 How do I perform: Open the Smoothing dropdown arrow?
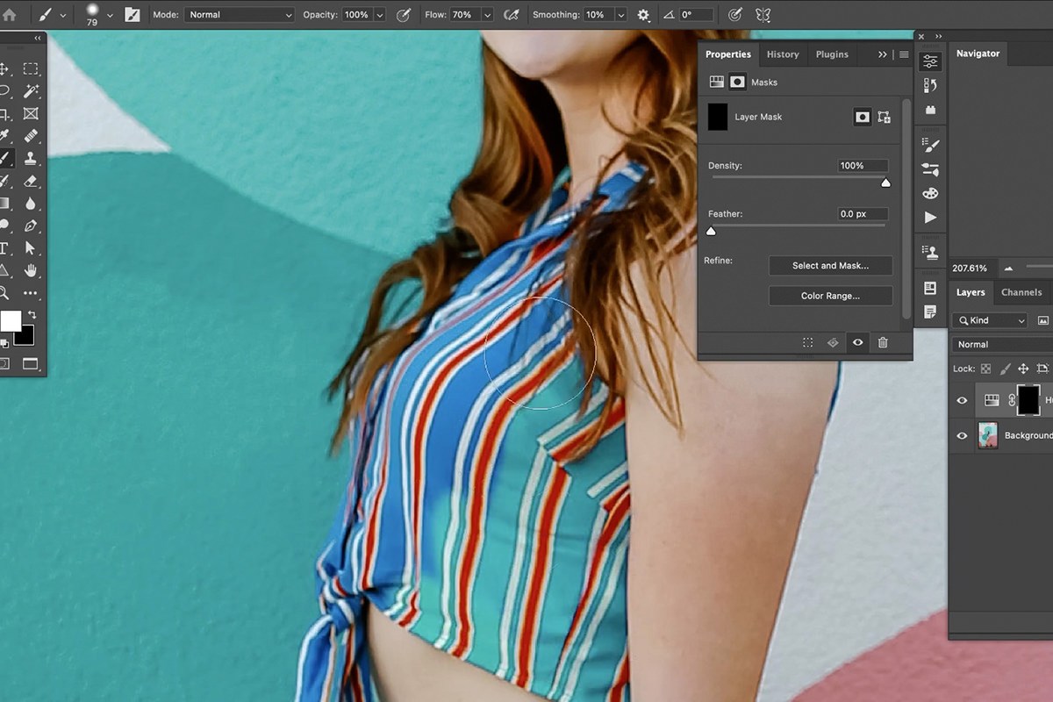click(x=620, y=15)
